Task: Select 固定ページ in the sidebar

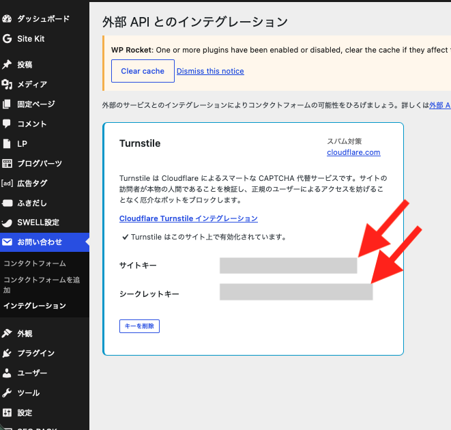Action: (x=36, y=104)
